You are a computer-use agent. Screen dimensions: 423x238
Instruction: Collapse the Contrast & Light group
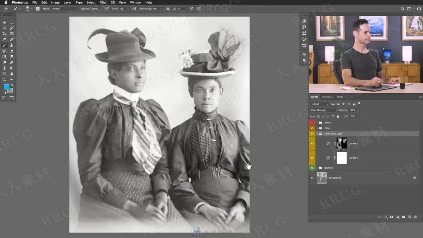(317, 134)
